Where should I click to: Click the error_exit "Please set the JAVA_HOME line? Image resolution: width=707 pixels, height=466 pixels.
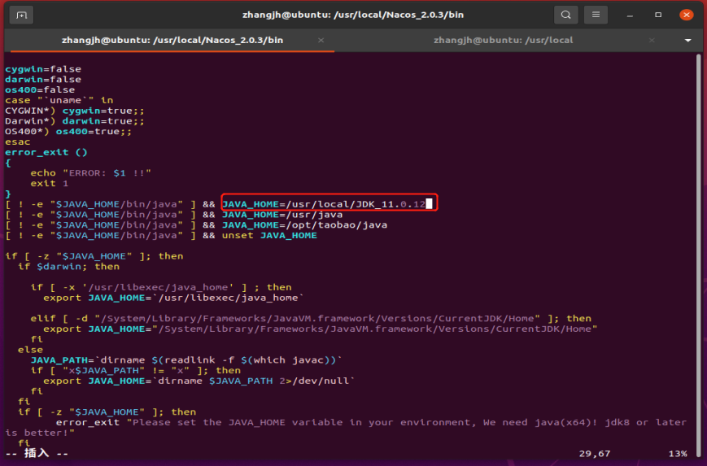tap(371, 422)
